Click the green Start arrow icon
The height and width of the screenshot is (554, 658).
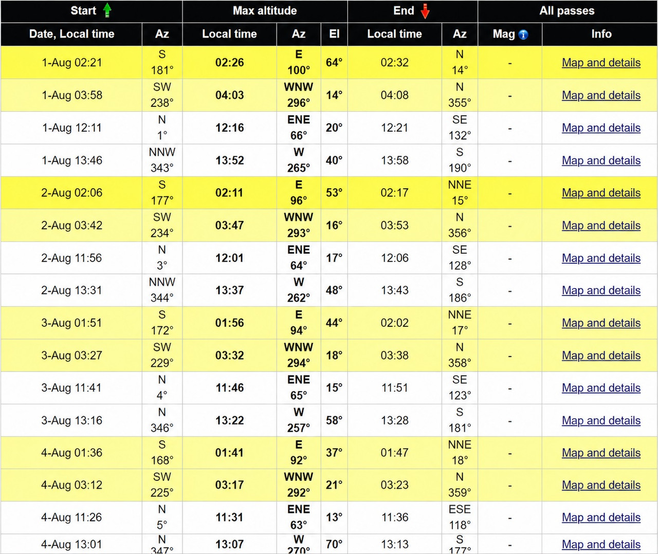(x=107, y=10)
